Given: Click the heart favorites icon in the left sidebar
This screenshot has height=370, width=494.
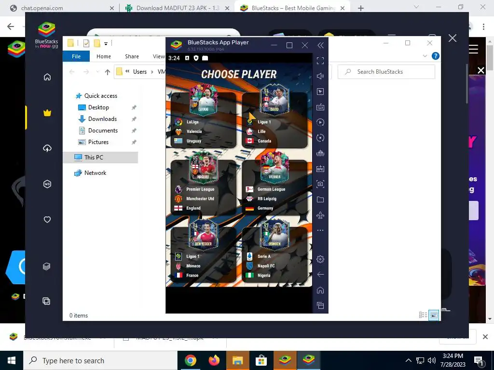Looking at the screenshot, I should [47, 220].
